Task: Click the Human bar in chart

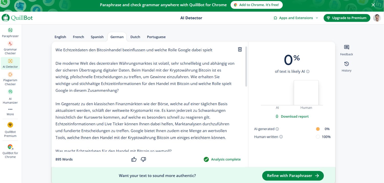Action: tap(306, 93)
